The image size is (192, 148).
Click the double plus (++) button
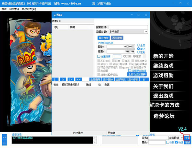pyautogui.click(x=78, y=79)
